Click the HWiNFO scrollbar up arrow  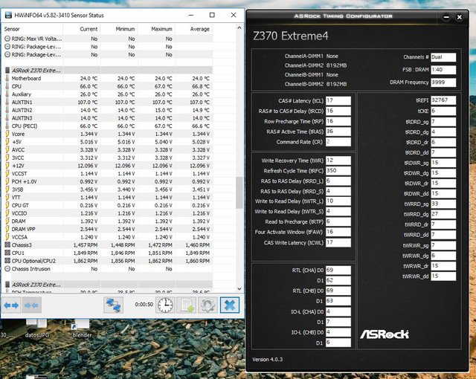click(239, 28)
